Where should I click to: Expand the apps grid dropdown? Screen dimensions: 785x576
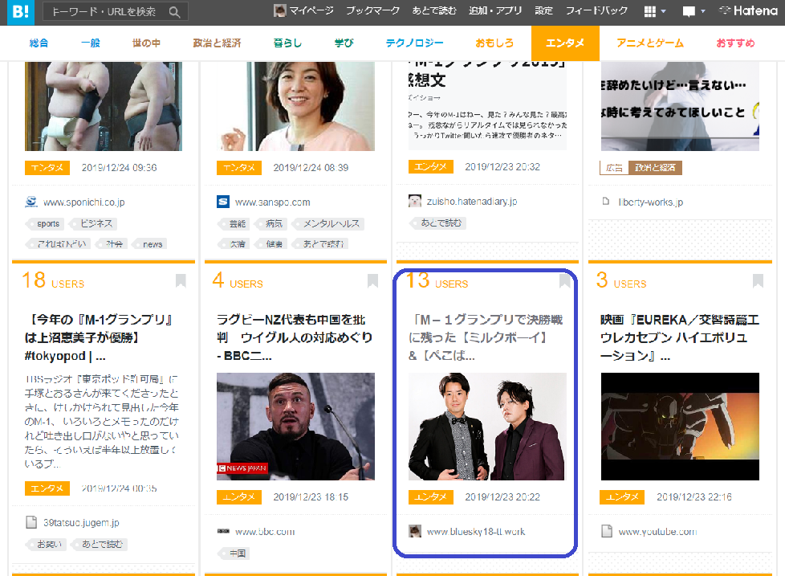click(654, 11)
